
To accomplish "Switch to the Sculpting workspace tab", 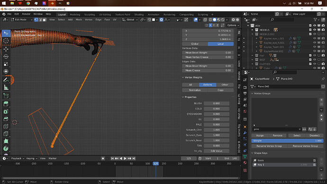I will [90, 15].
